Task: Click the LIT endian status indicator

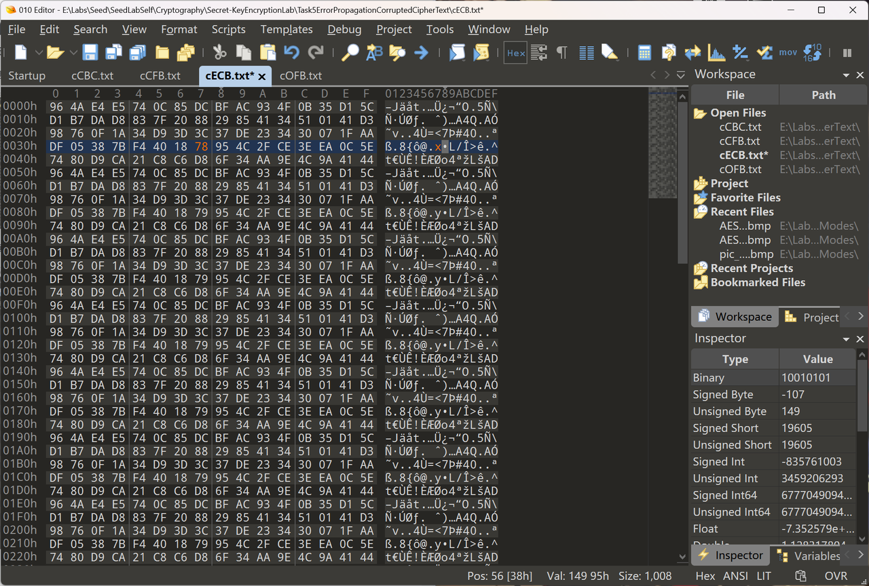Action: 764,576
